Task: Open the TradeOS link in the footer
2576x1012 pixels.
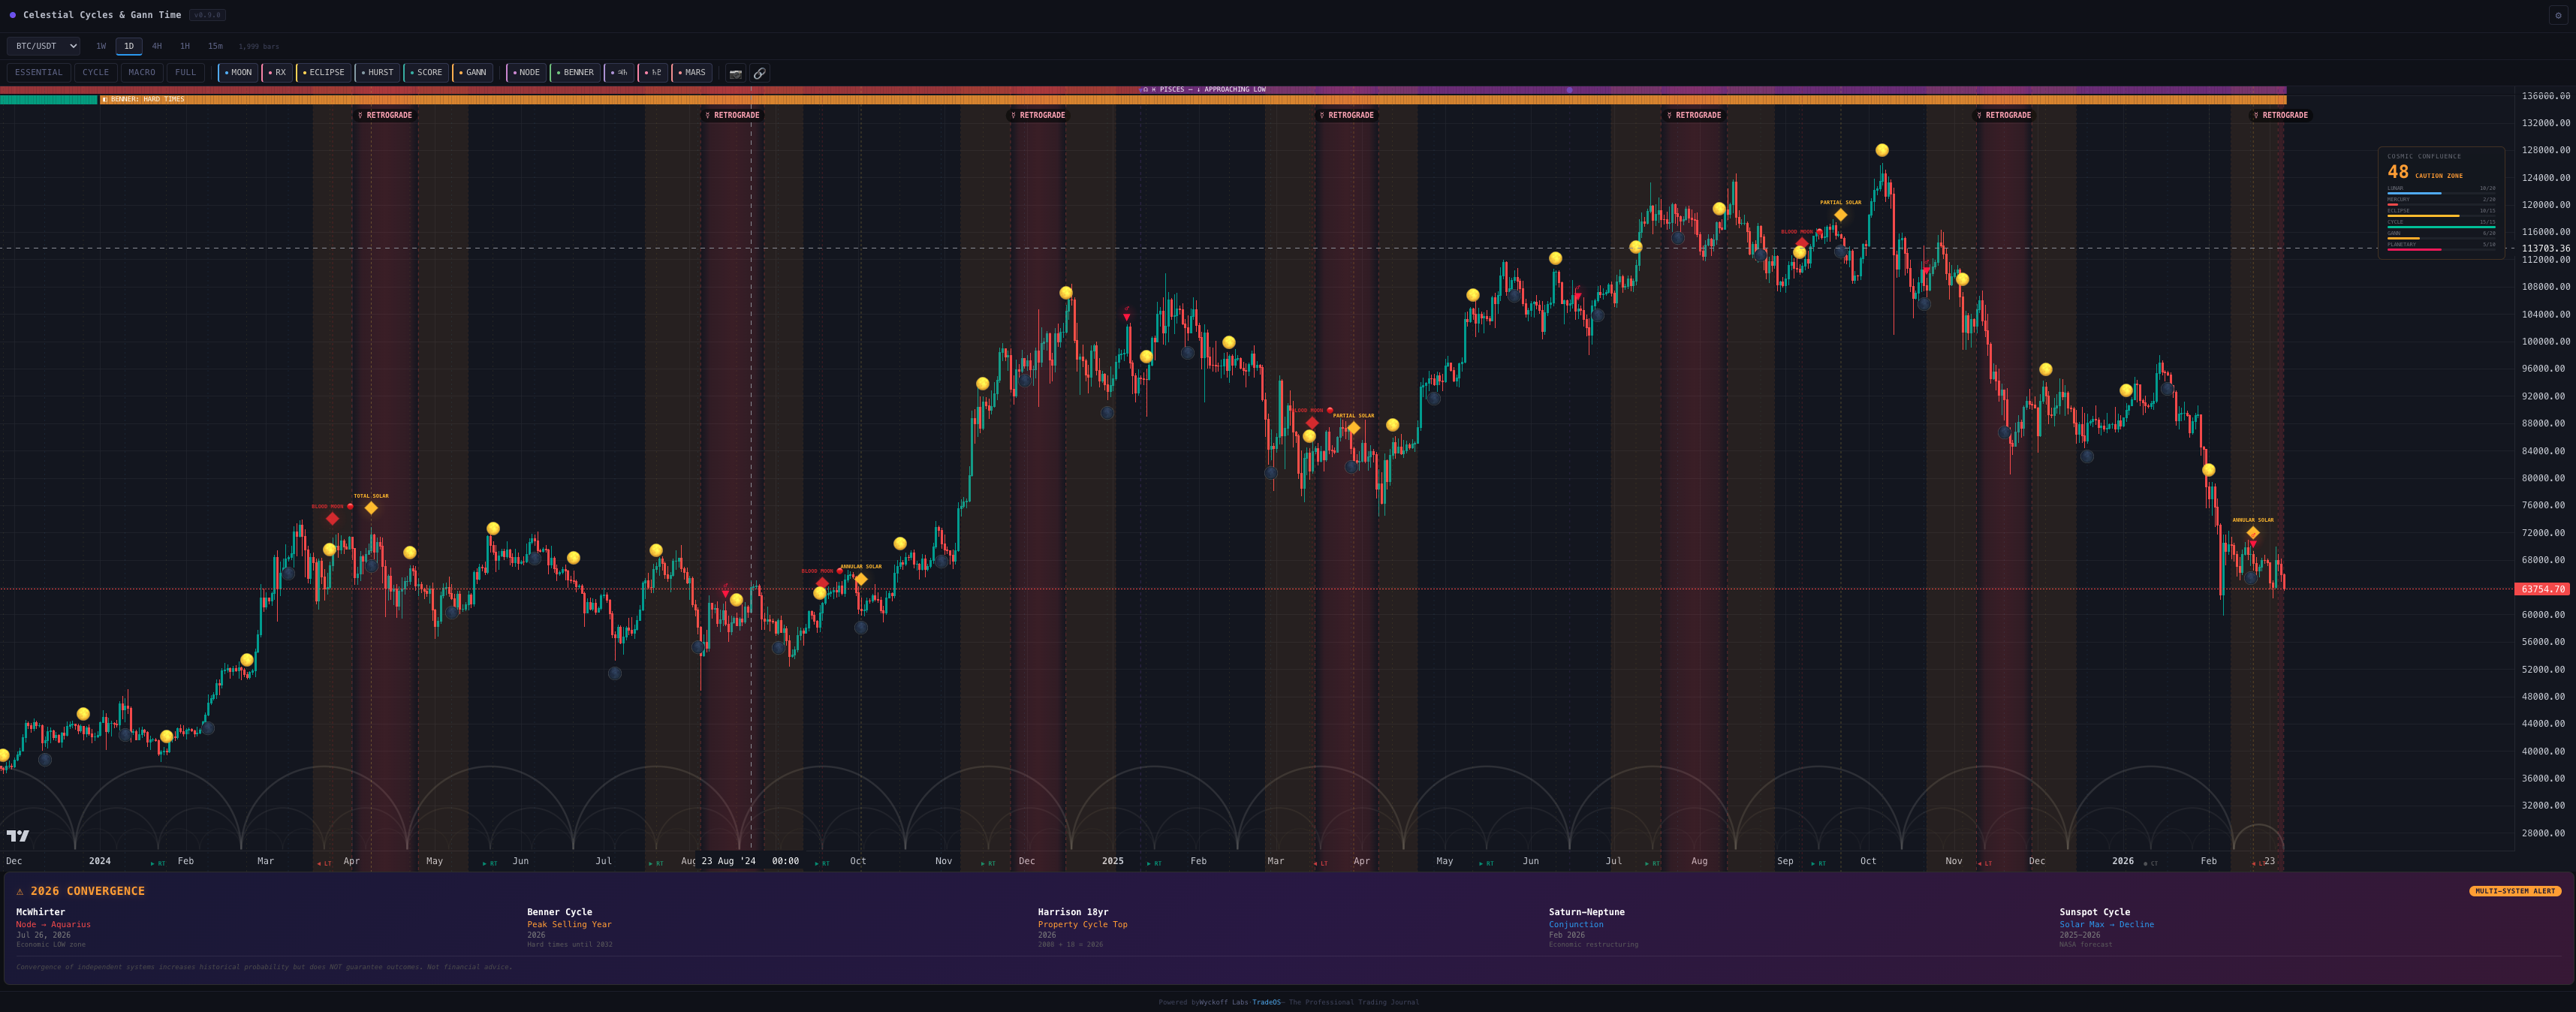Action: [x=1268, y=1002]
